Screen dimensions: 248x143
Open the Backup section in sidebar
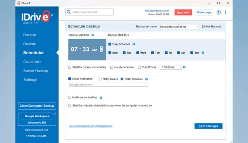click(x=30, y=35)
